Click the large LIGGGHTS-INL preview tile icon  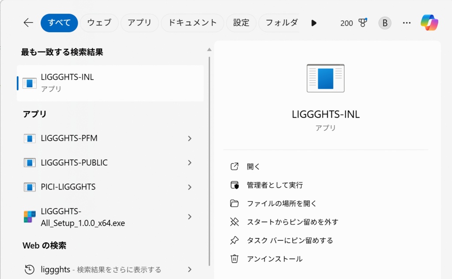[x=325, y=78]
